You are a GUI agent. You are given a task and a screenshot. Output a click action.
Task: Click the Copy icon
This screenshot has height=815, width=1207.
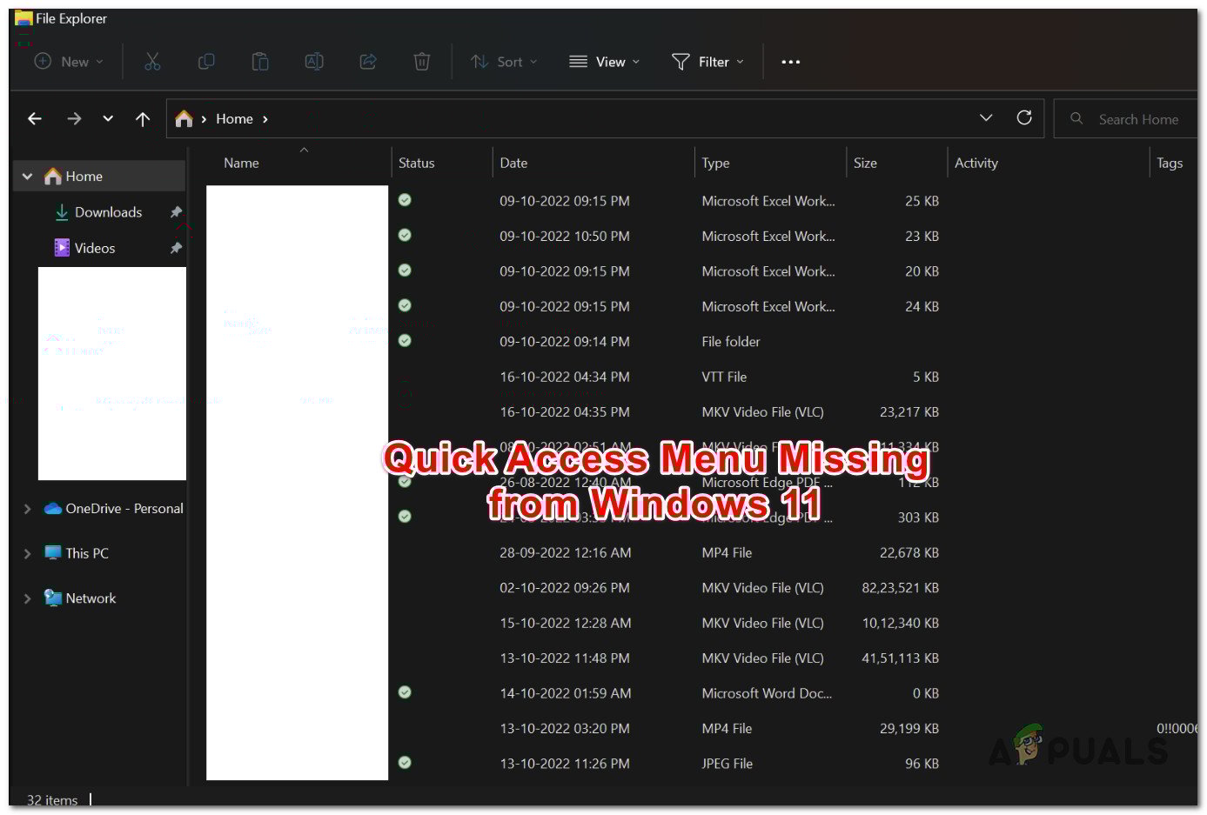[x=206, y=61]
